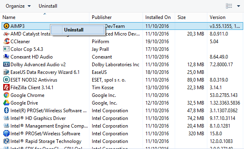The height and width of the screenshot is (149, 244).
Task: Click the AIMP3 program icon
Action: click(x=6, y=26)
